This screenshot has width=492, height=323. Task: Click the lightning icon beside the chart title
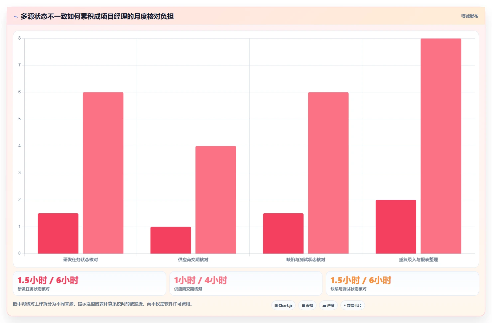pos(16,17)
